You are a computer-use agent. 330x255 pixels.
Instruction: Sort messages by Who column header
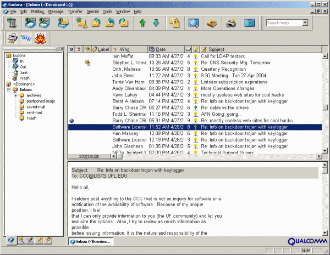[x=129, y=49]
